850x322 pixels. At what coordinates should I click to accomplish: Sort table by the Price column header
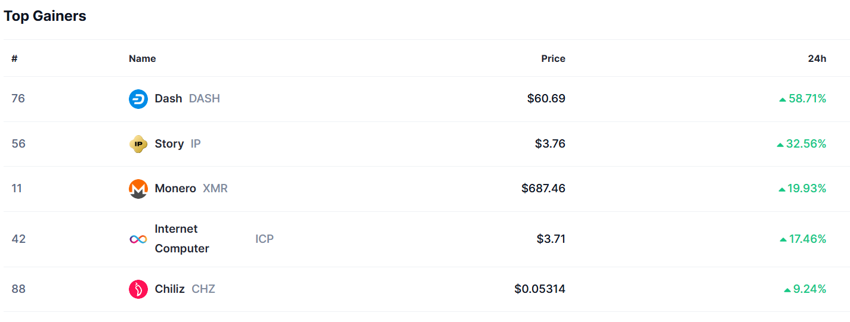point(553,58)
